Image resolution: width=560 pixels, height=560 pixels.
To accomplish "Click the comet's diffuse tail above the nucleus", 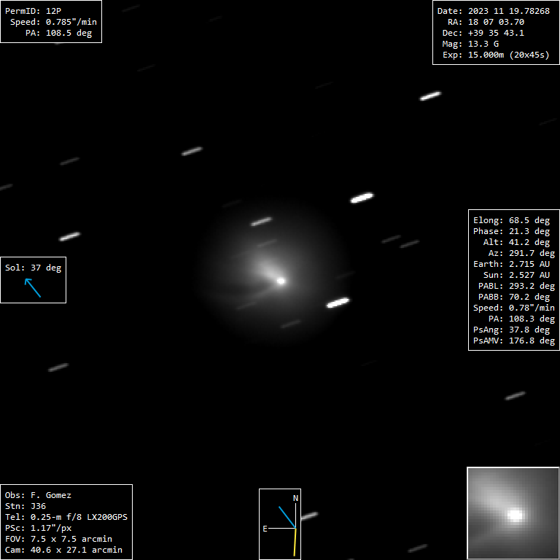I will 266,268.
